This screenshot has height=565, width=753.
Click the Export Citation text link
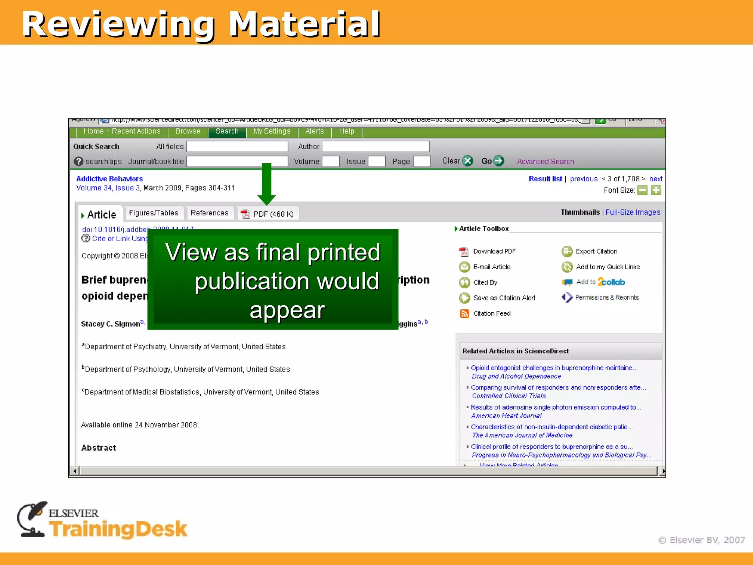point(596,251)
